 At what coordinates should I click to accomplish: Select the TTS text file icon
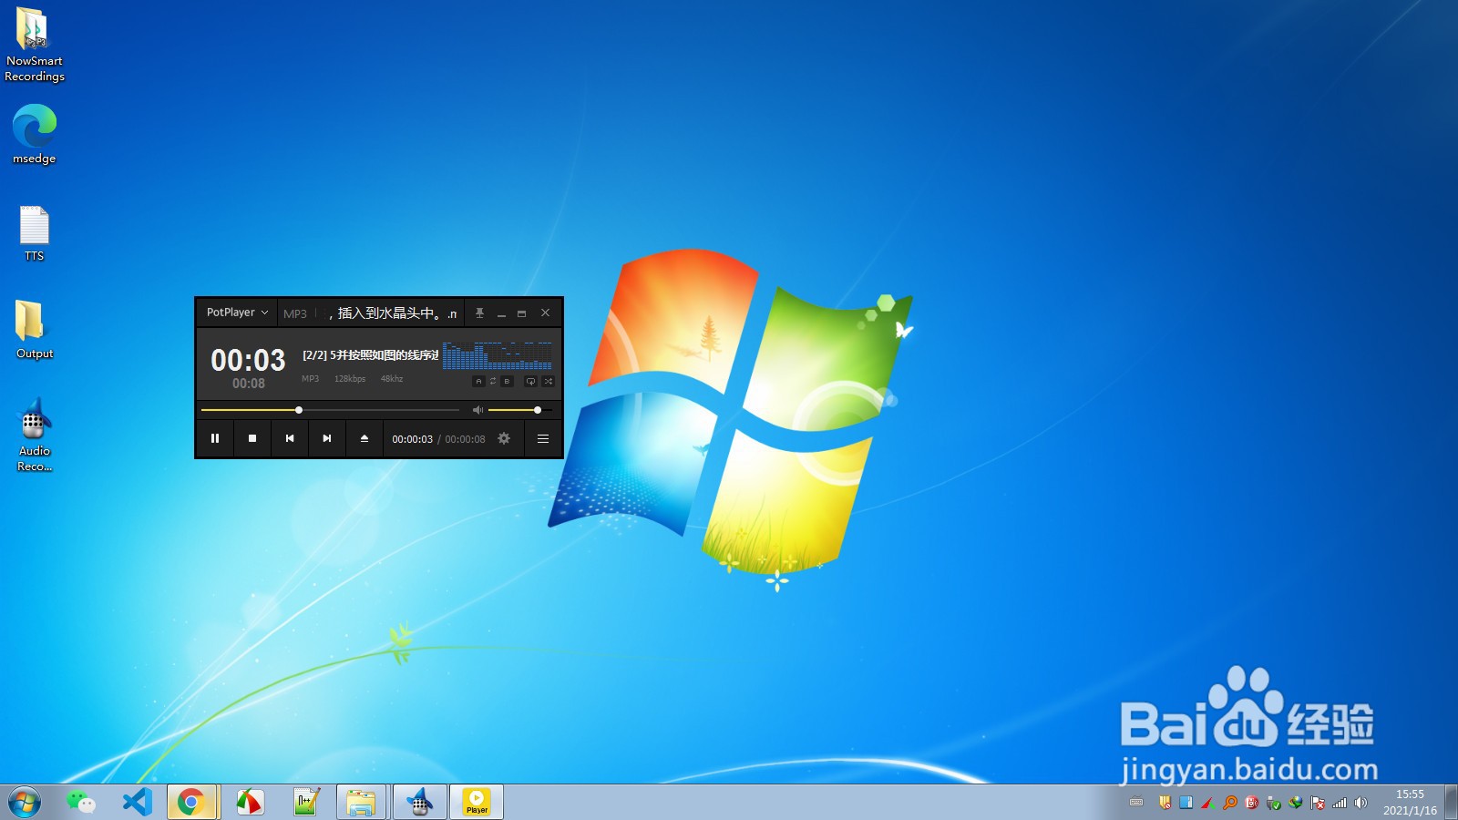click(35, 234)
